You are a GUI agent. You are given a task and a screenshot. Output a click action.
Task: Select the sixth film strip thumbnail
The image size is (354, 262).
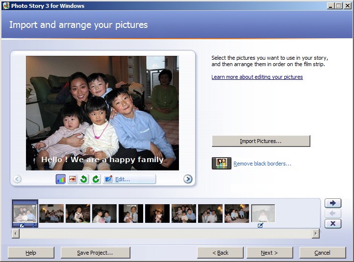pos(157,214)
